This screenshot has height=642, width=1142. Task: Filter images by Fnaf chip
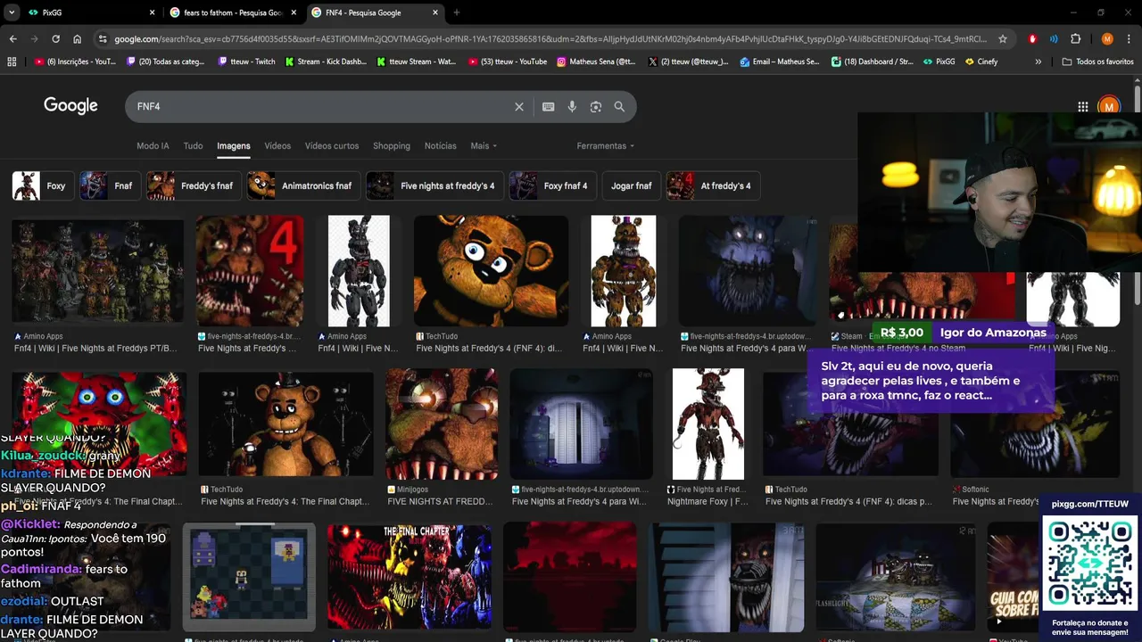coord(109,186)
